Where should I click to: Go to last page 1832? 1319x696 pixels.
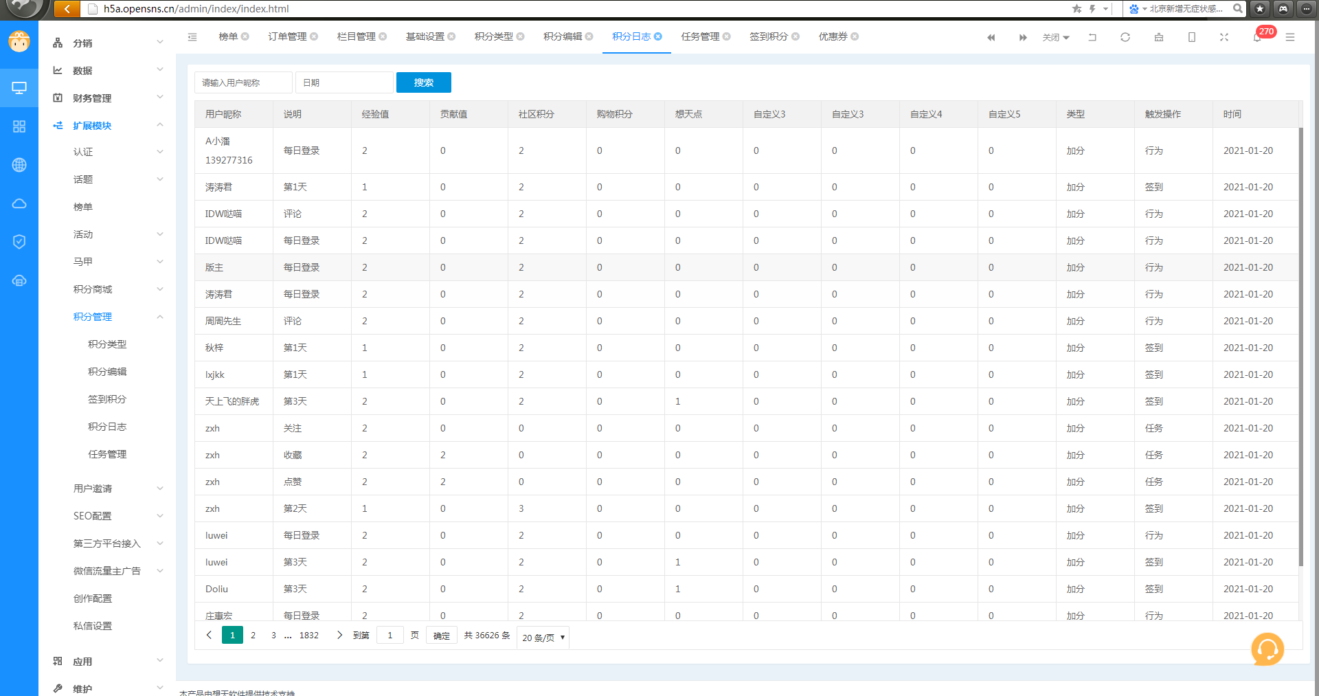[x=309, y=636]
